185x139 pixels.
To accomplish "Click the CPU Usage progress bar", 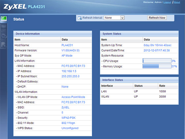I will click(157, 61).
